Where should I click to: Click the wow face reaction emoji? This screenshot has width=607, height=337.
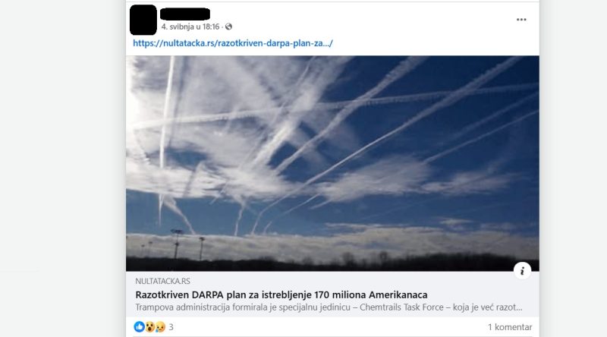point(149,327)
